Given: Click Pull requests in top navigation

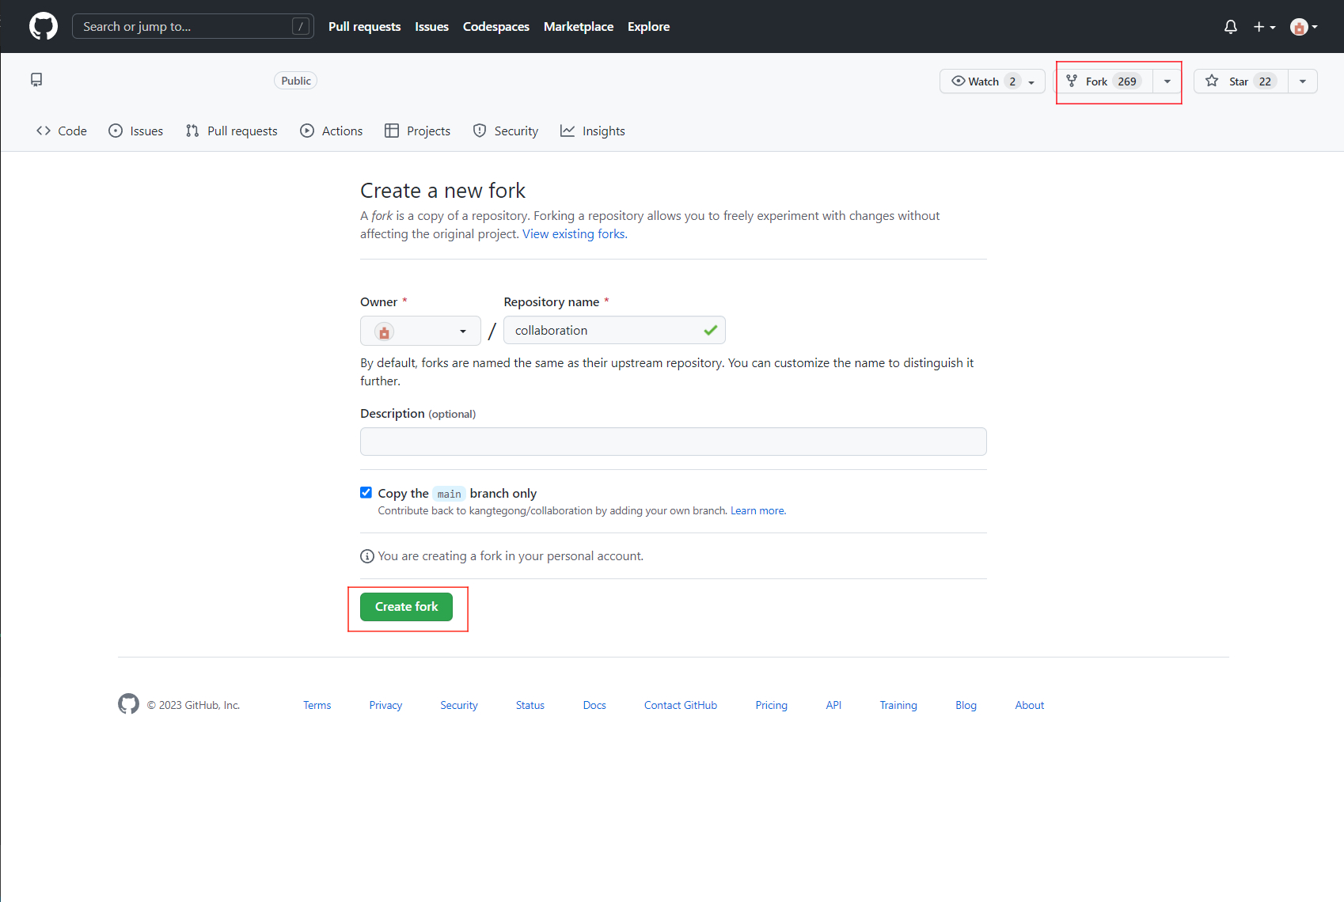Looking at the screenshot, I should tap(365, 26).
